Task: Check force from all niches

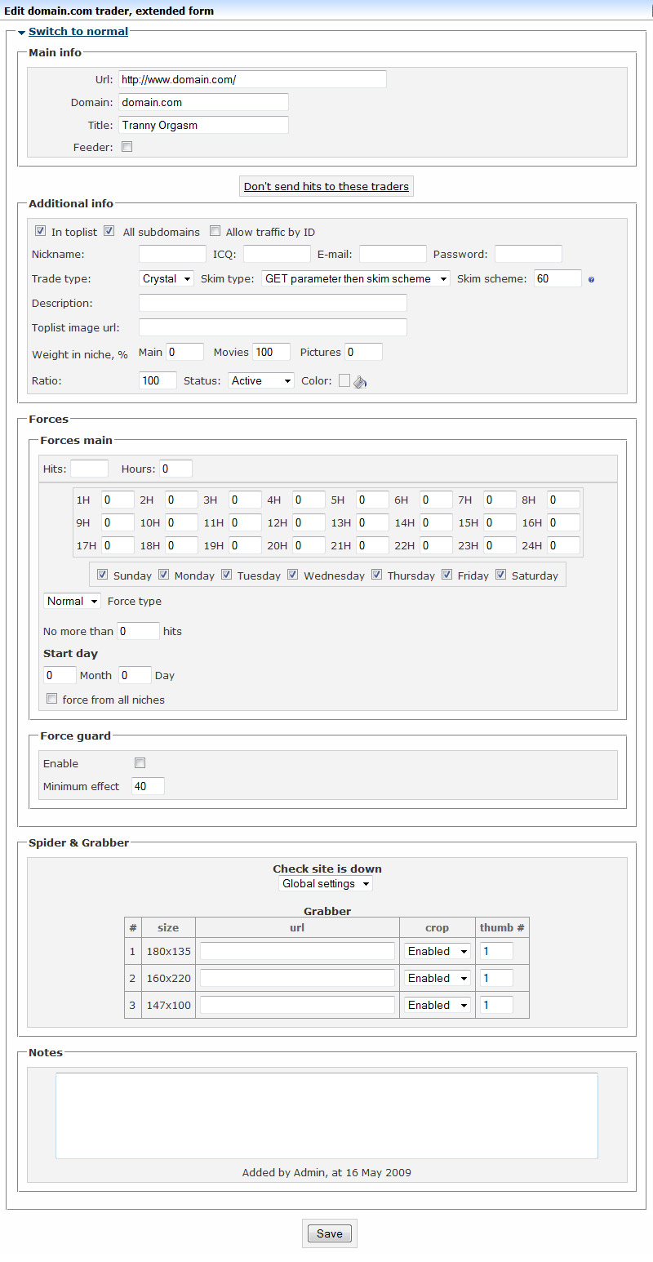Action: tap(52, 700)
